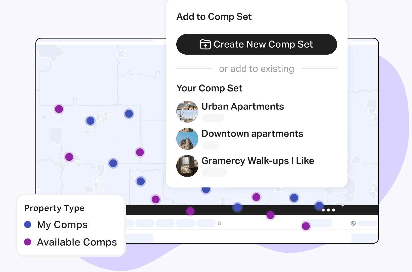Viewport: 412px width, 272px height.
Task: Click the Create New Comp Set button
Action: [x=257, y=44]
